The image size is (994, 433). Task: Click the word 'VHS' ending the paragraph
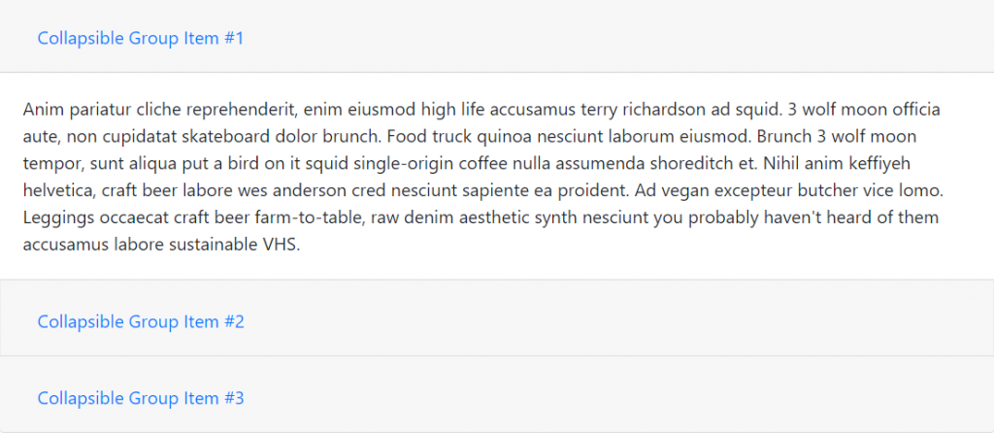pos(282,245)
